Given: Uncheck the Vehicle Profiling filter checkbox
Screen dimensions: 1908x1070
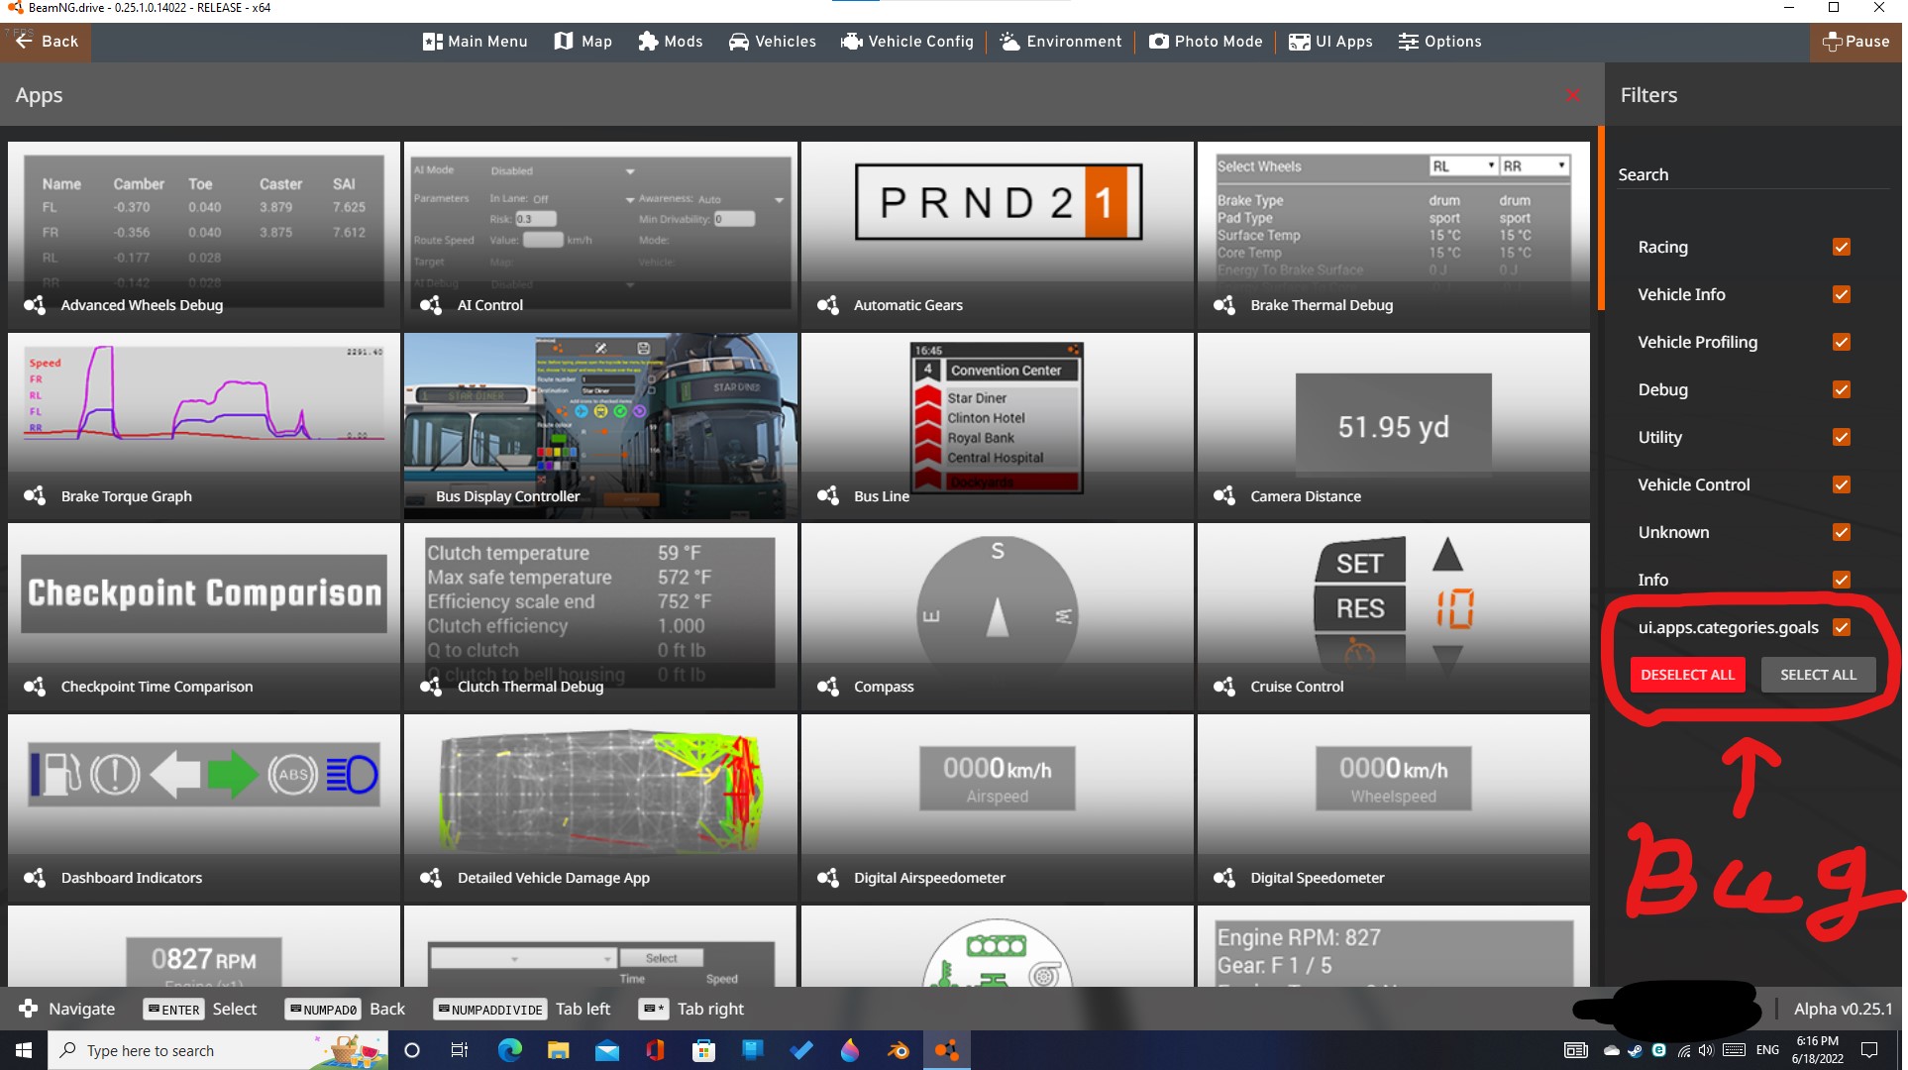Looking at the screenshot, I should tap(1842, 342).
